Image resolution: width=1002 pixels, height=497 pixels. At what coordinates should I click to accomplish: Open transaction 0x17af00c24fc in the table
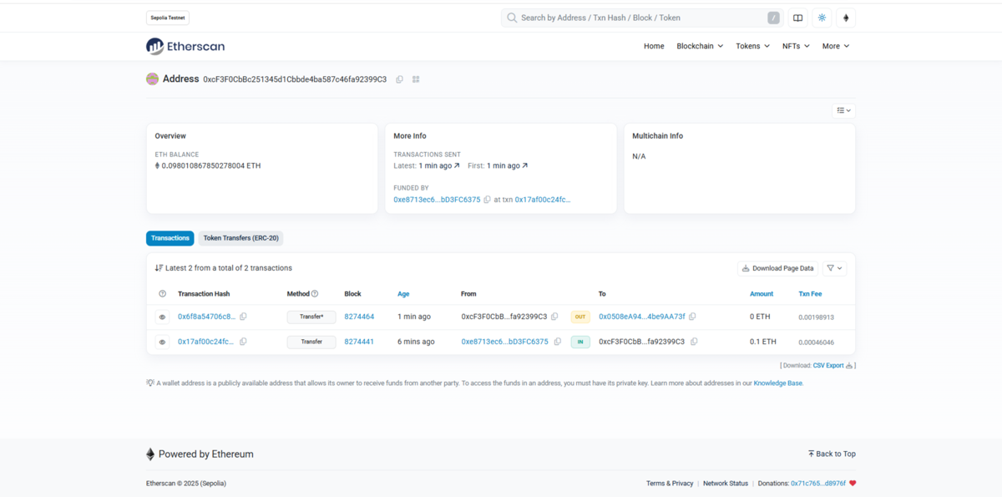click(206, 342)
